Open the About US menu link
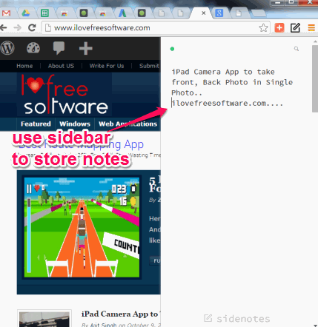 [x=61, y=66]
